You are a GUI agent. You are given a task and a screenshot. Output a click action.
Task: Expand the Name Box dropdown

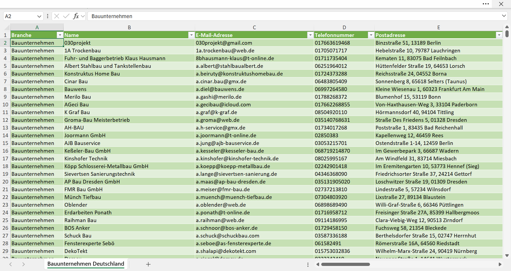coord(39,16)
